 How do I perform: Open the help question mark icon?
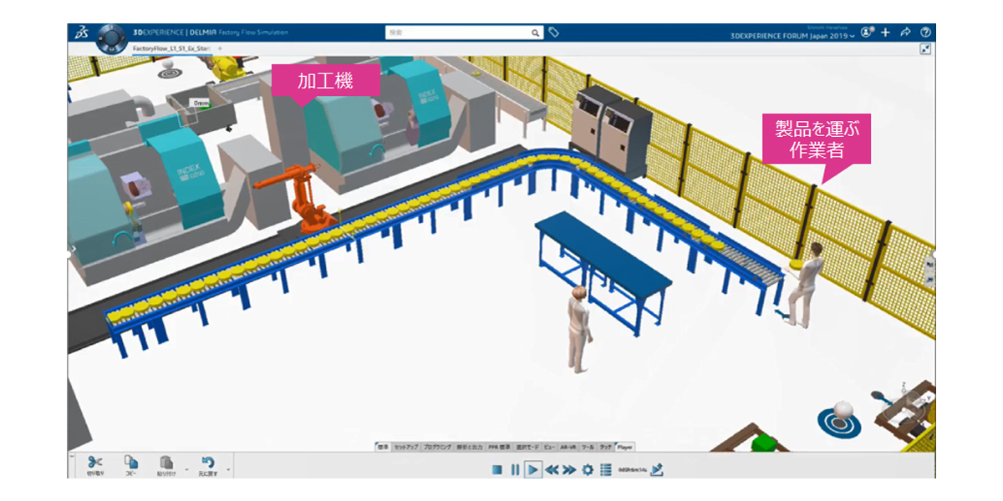[924, 33]
